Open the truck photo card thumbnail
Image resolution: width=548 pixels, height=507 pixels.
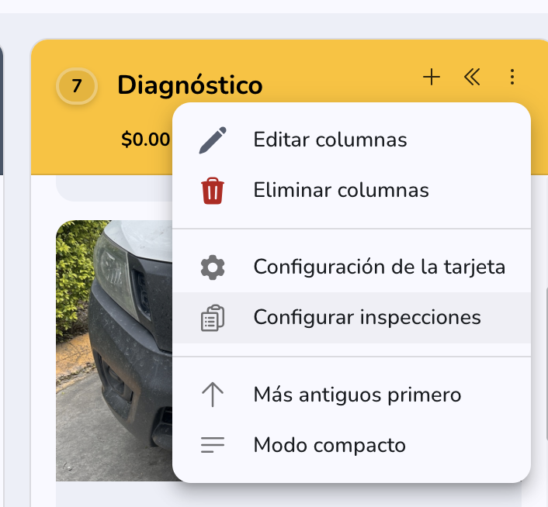[x=114, y=350]
